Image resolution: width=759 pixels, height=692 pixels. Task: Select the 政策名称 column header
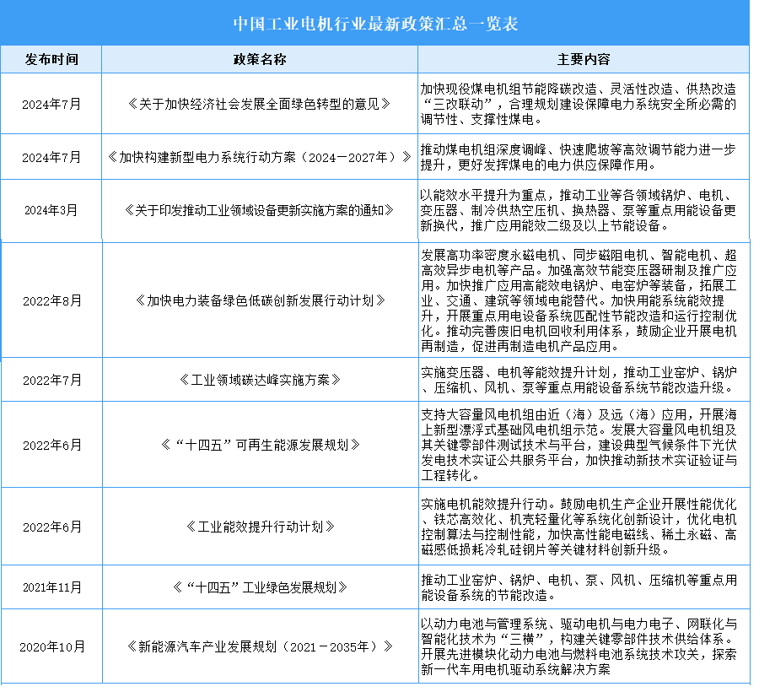coord(260,60)
